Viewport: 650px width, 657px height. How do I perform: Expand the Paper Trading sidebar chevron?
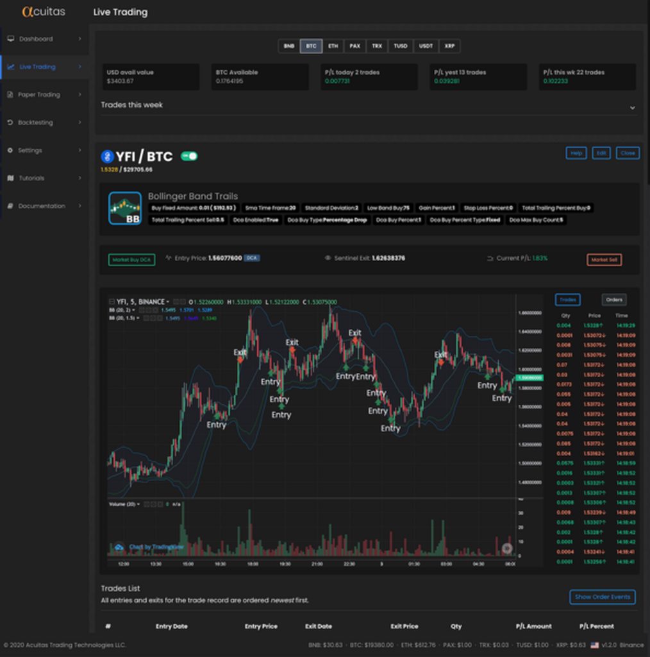click(x=80, y=94)
